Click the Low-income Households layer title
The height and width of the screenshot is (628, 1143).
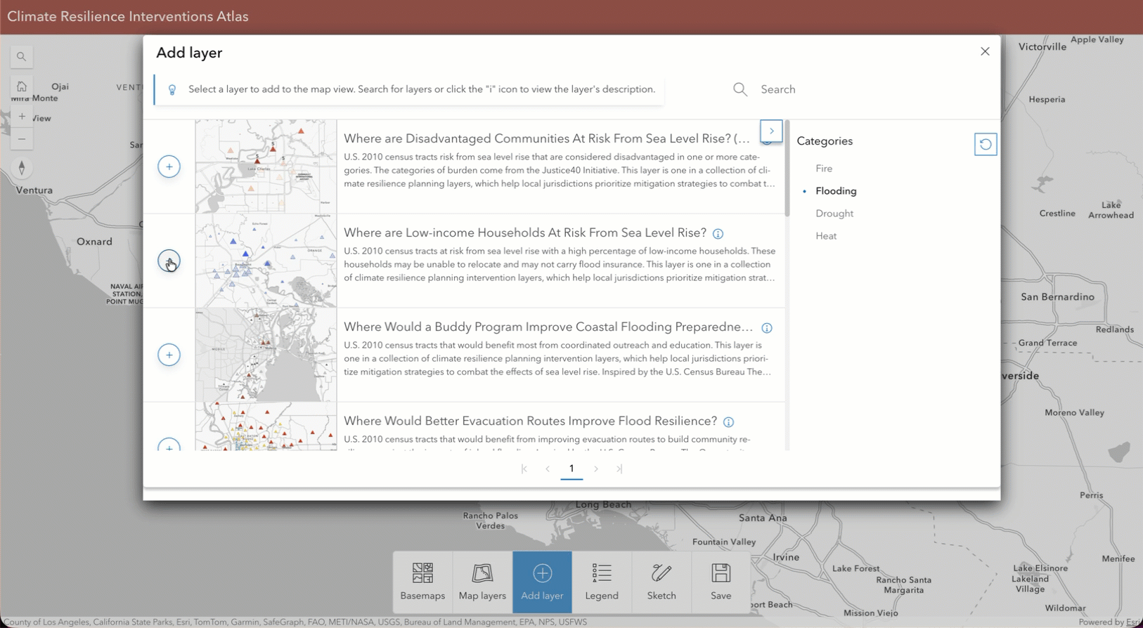click(x=525, y=233)
